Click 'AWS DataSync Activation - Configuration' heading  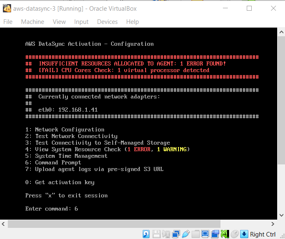coord(89,44)
